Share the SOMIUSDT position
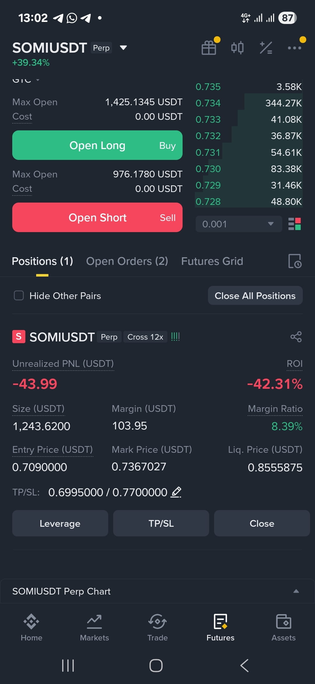Screen dimensions: 315x684 pyautogui.click(x=296, y=337)
